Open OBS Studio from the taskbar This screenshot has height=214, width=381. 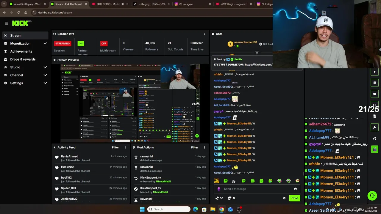tap(239, 209)
